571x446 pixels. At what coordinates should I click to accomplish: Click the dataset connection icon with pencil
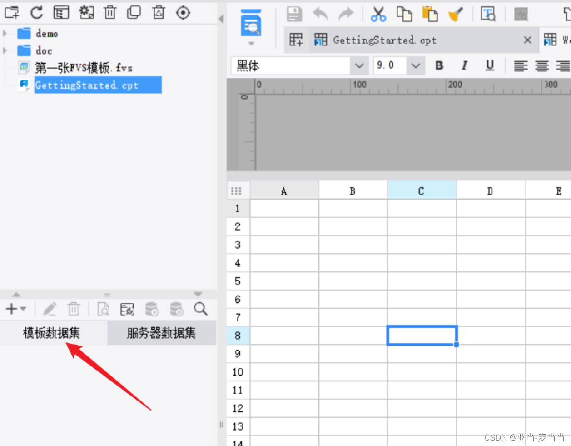(x=127, y=309)
